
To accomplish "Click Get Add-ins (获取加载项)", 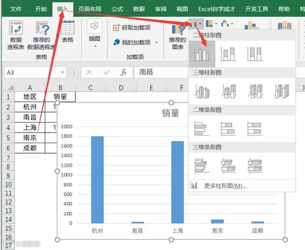I will (x=132, y=28).
